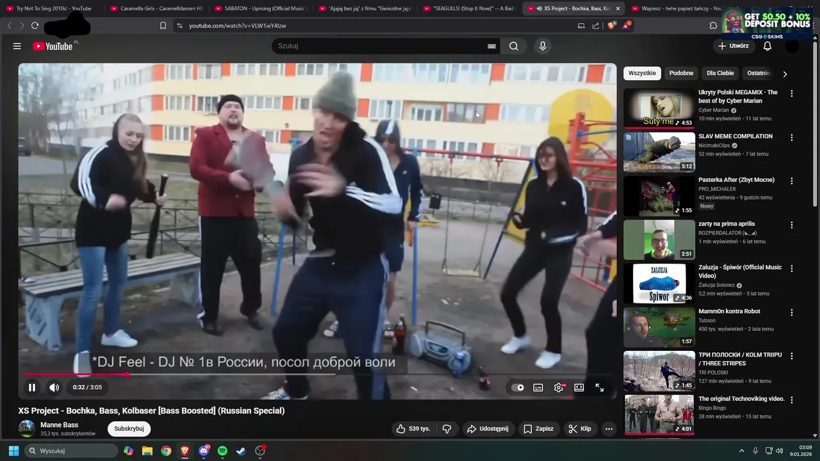Image resolution: width=820 pixels, height=461 pixels.
Task: Switch to SEAGULLS! (Stop It Now) tab
Action: (x=469, y=8)
